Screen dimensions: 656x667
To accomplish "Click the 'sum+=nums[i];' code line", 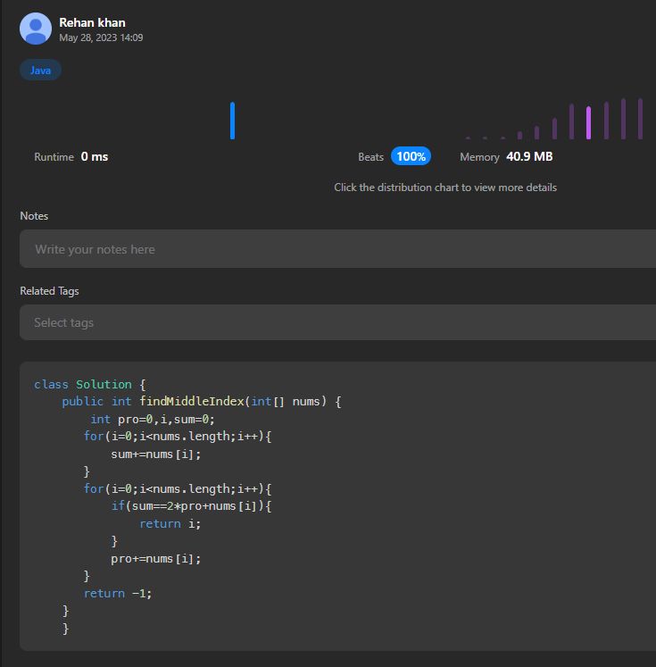I will (x=155, y=454).
